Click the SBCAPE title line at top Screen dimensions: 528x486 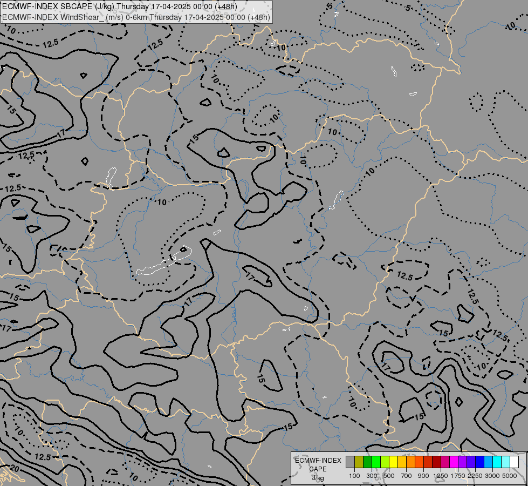tap(120, 6)
